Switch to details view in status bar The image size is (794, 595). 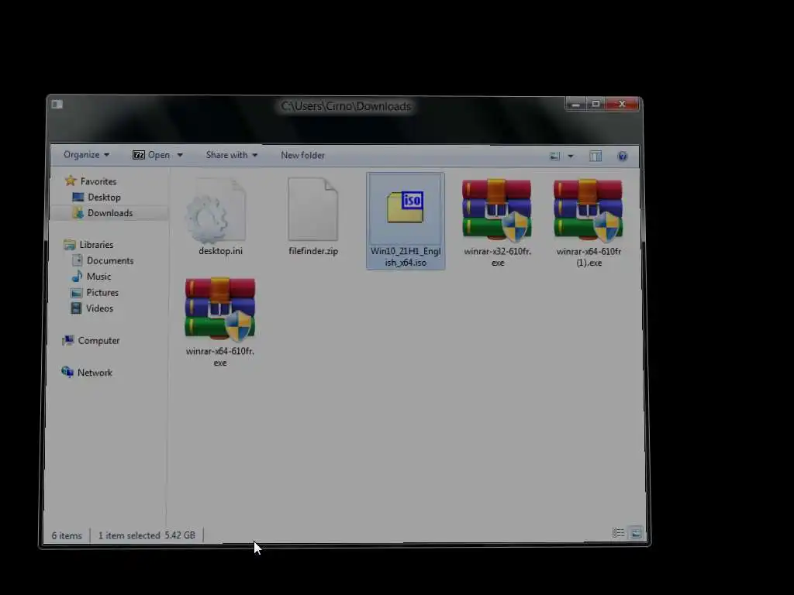coord(618,533)
